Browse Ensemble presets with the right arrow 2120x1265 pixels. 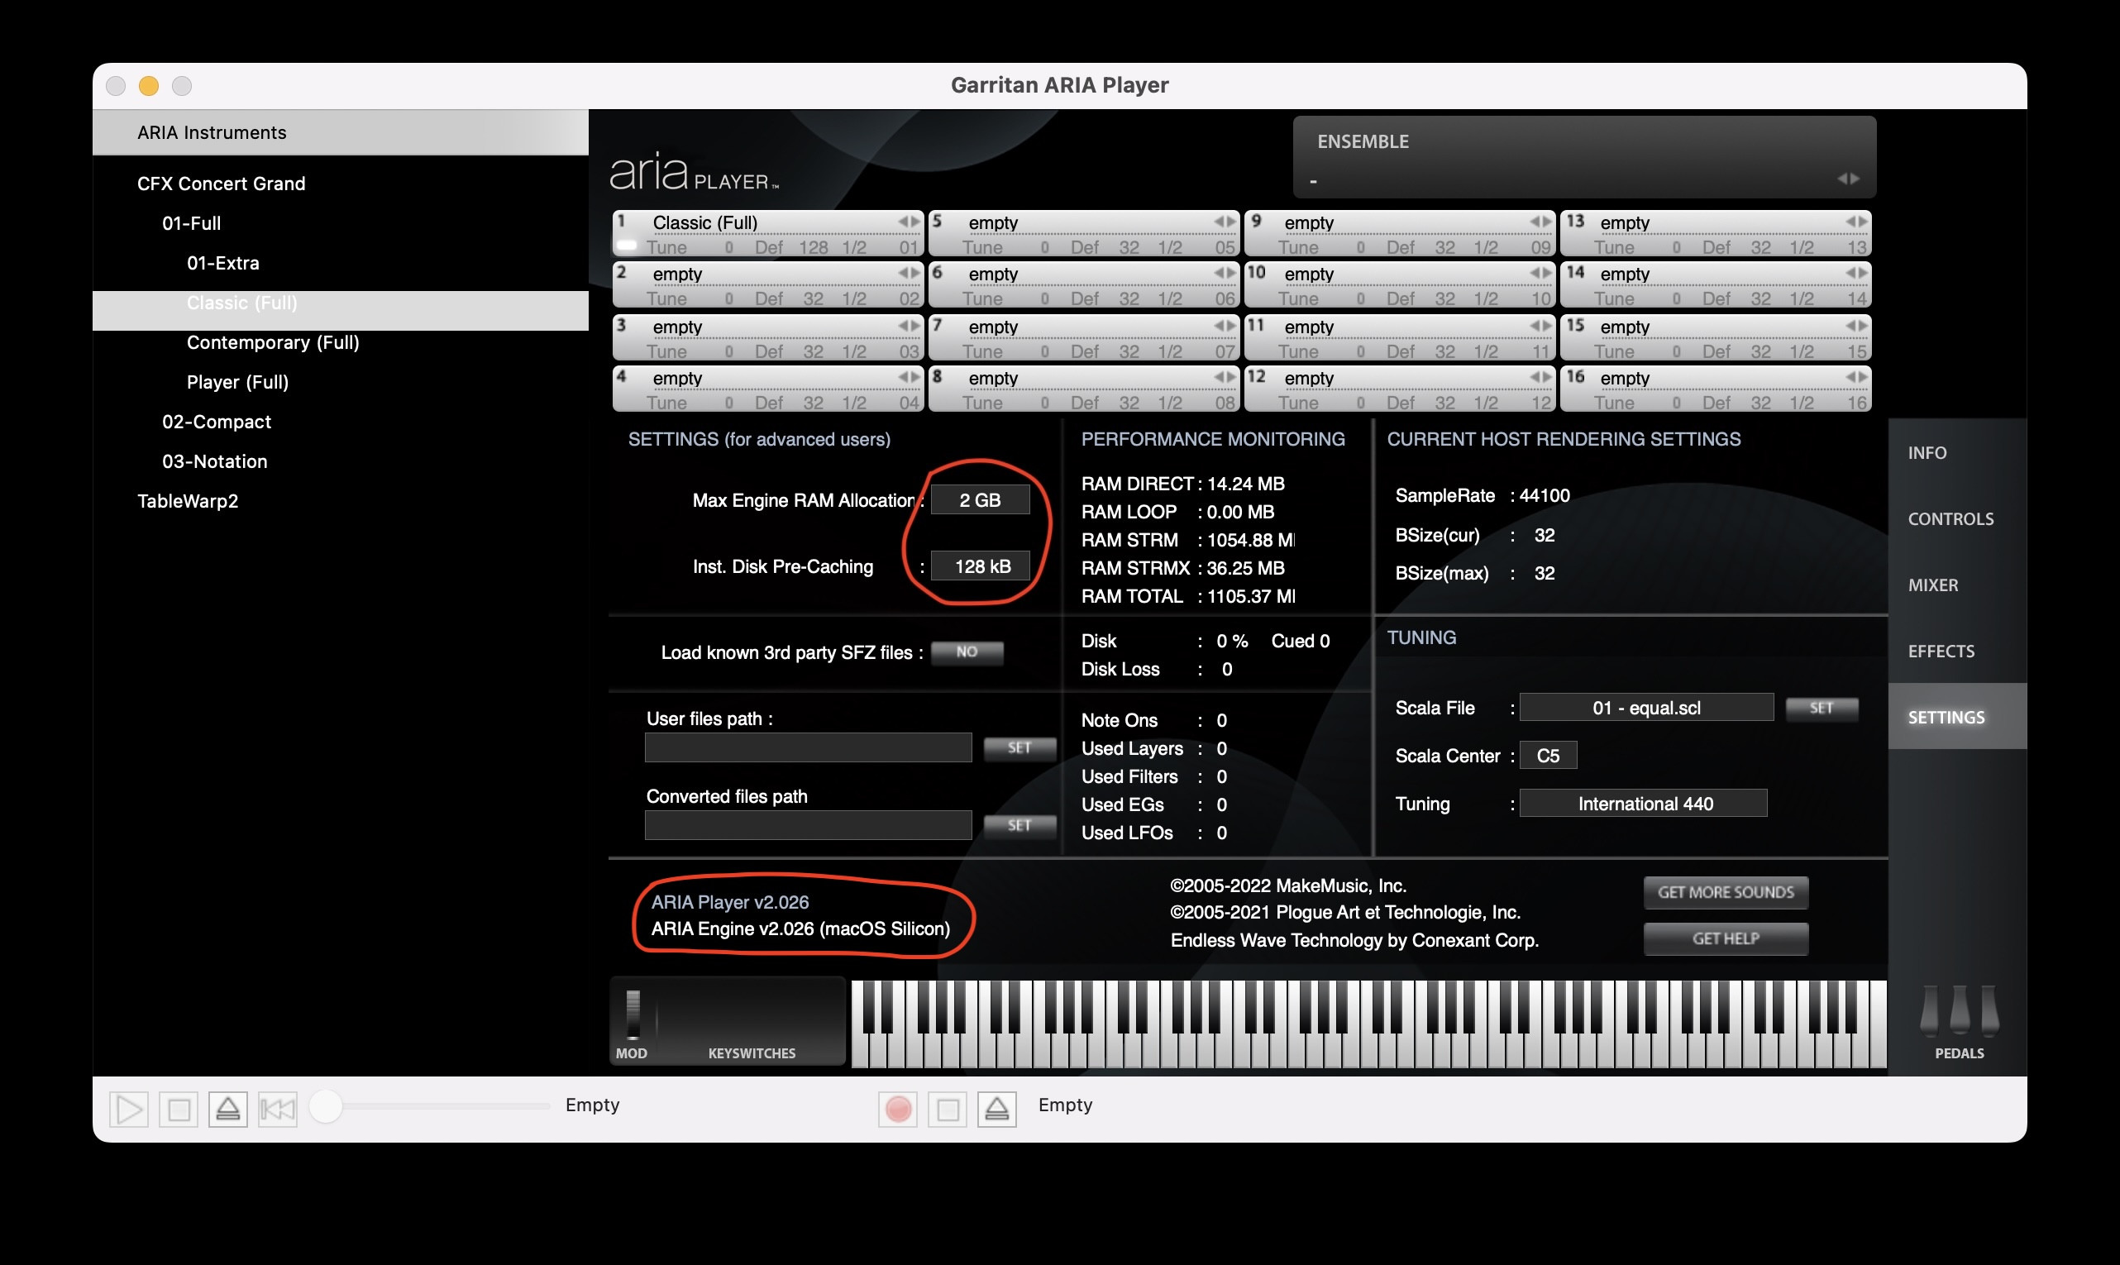click(1855, 179)
